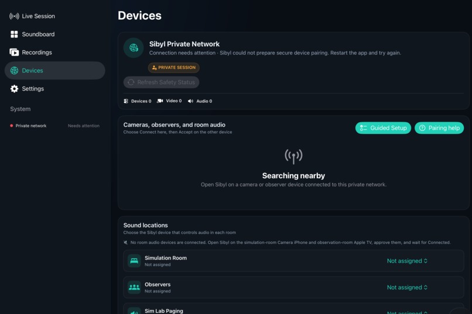Click Refresh Safety Status button
Screen dimensions: 472x314
click(162, 82)
